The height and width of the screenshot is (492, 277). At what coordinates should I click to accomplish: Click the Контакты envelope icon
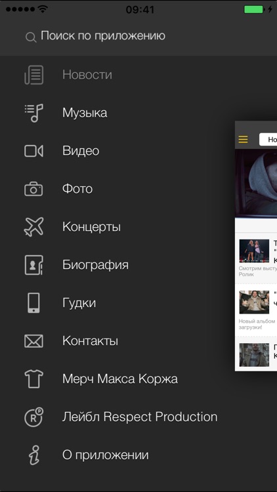coord(33,341)
